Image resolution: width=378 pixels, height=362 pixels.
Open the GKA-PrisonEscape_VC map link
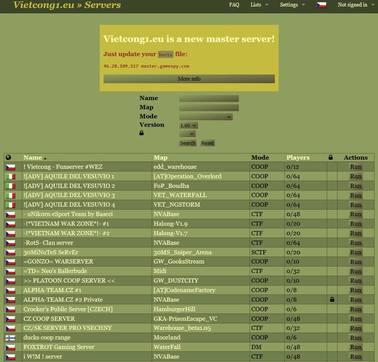coord(185,318)
